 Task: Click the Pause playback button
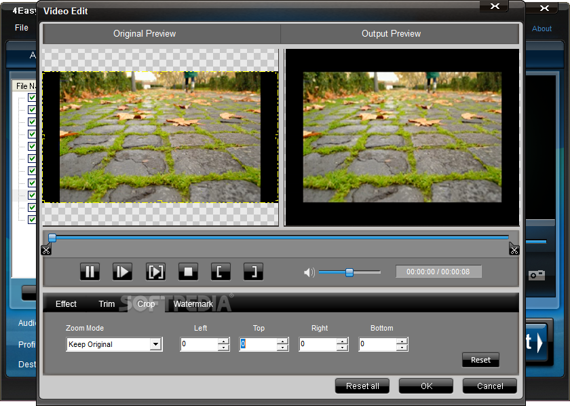tap(90, 272)
